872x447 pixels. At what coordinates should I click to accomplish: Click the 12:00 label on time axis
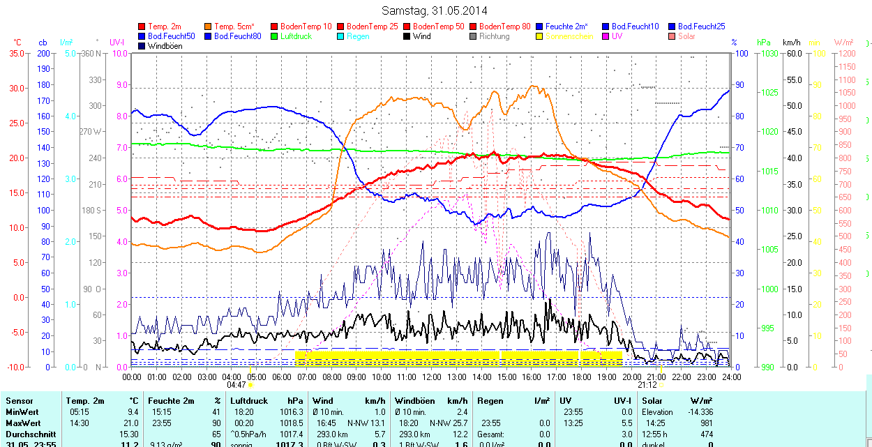[x=432, y=377]
